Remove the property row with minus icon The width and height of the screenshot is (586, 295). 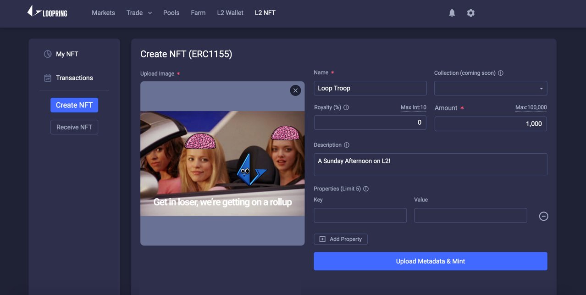(x=543, y=216)
